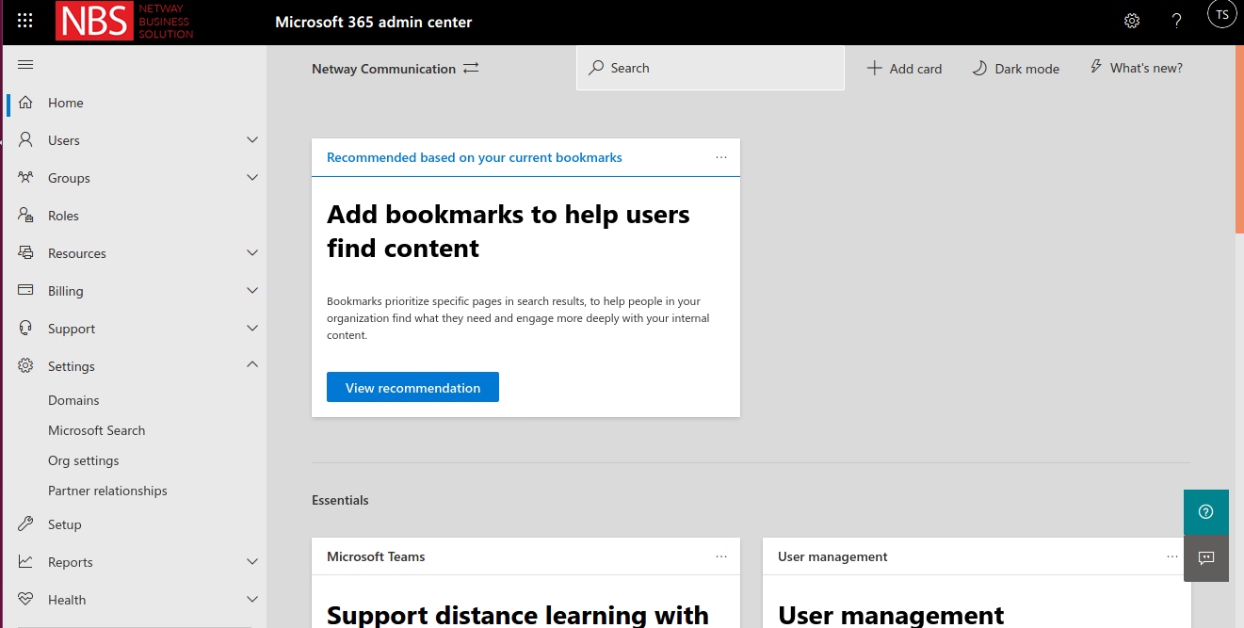Go to Domains under Settings

[x=73, y=400]
